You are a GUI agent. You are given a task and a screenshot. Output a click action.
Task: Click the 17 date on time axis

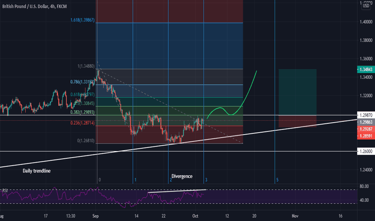click(x=45, y=216)
